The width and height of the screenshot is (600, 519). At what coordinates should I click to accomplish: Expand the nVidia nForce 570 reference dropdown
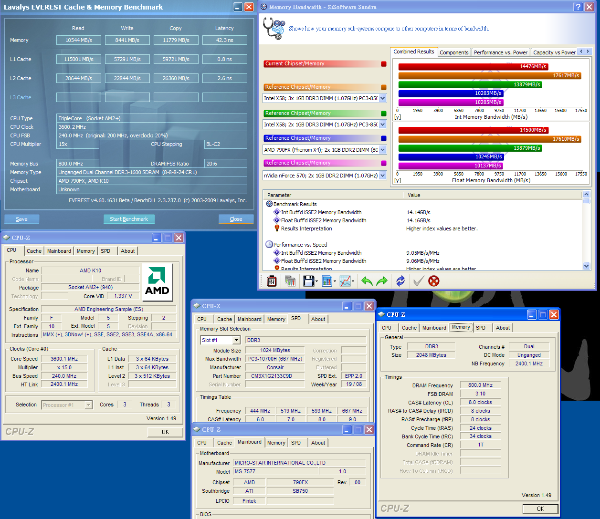[x=382, y=176]
